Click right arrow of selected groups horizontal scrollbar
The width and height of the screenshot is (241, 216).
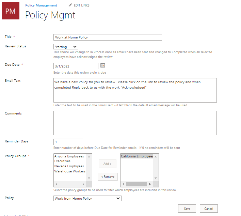(150, 184)
